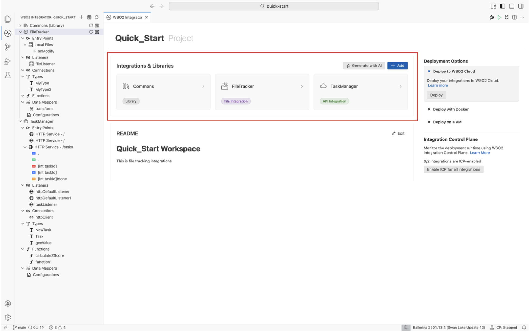Toggle the Secondary Side Bar
The width and height of the screenshot is (529, 333).
click(521, 6)
